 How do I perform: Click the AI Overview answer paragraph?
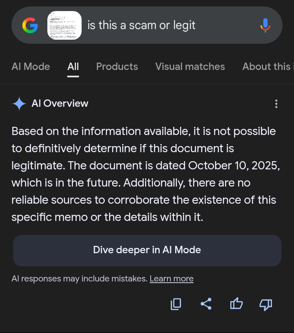[144, 174]
